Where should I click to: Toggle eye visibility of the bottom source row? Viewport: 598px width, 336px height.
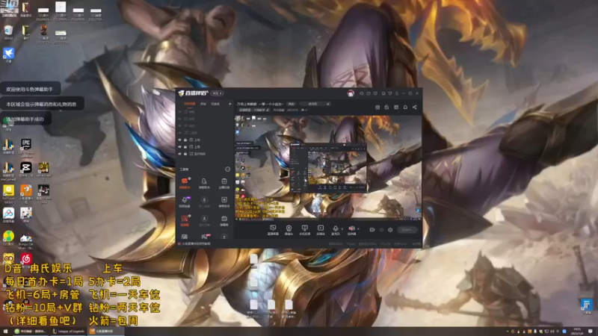[x=180, y=154]
